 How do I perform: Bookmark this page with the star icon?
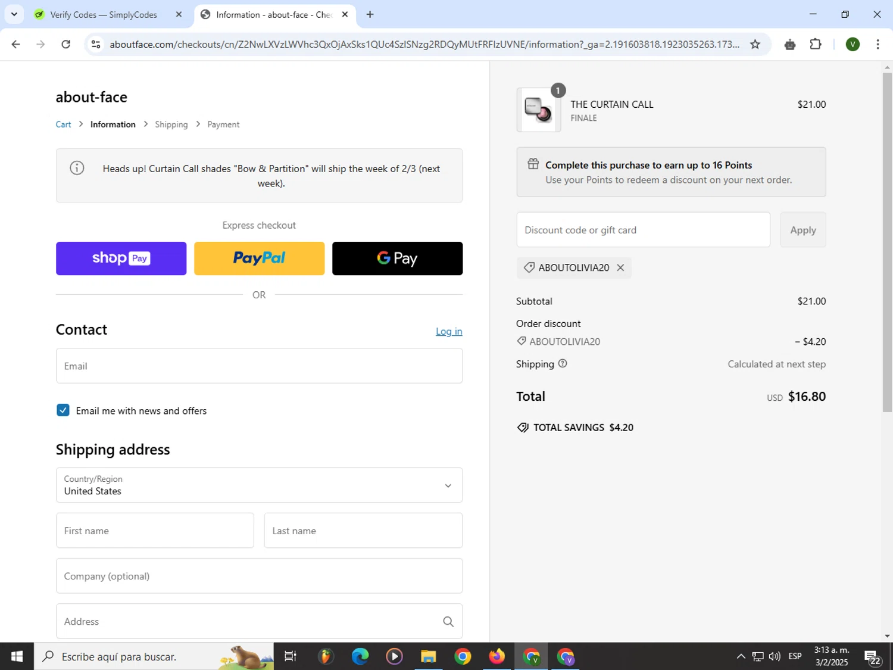point(755,44)
